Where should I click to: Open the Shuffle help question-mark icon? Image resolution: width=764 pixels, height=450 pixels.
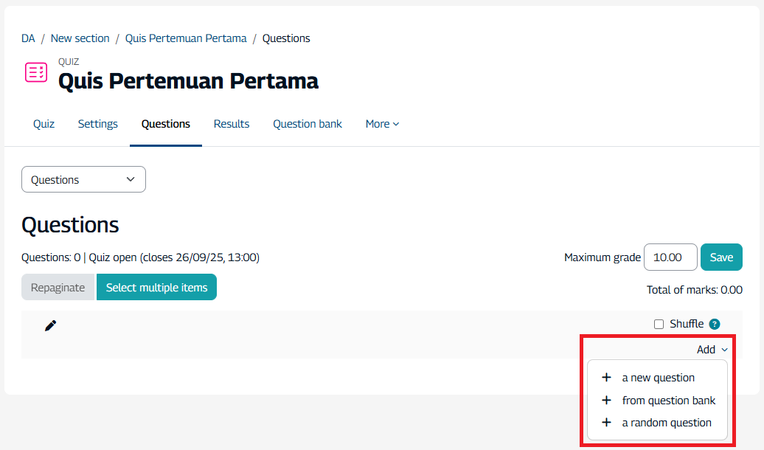[x=714, y=324]
